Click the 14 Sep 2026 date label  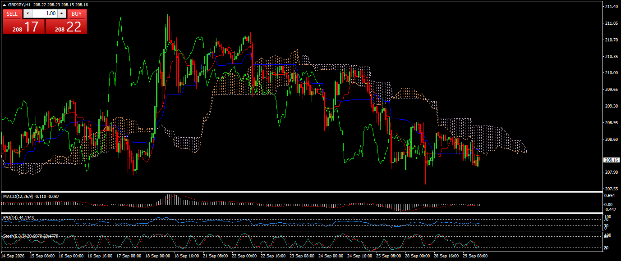pyautogui.click(x=13, y=256)
